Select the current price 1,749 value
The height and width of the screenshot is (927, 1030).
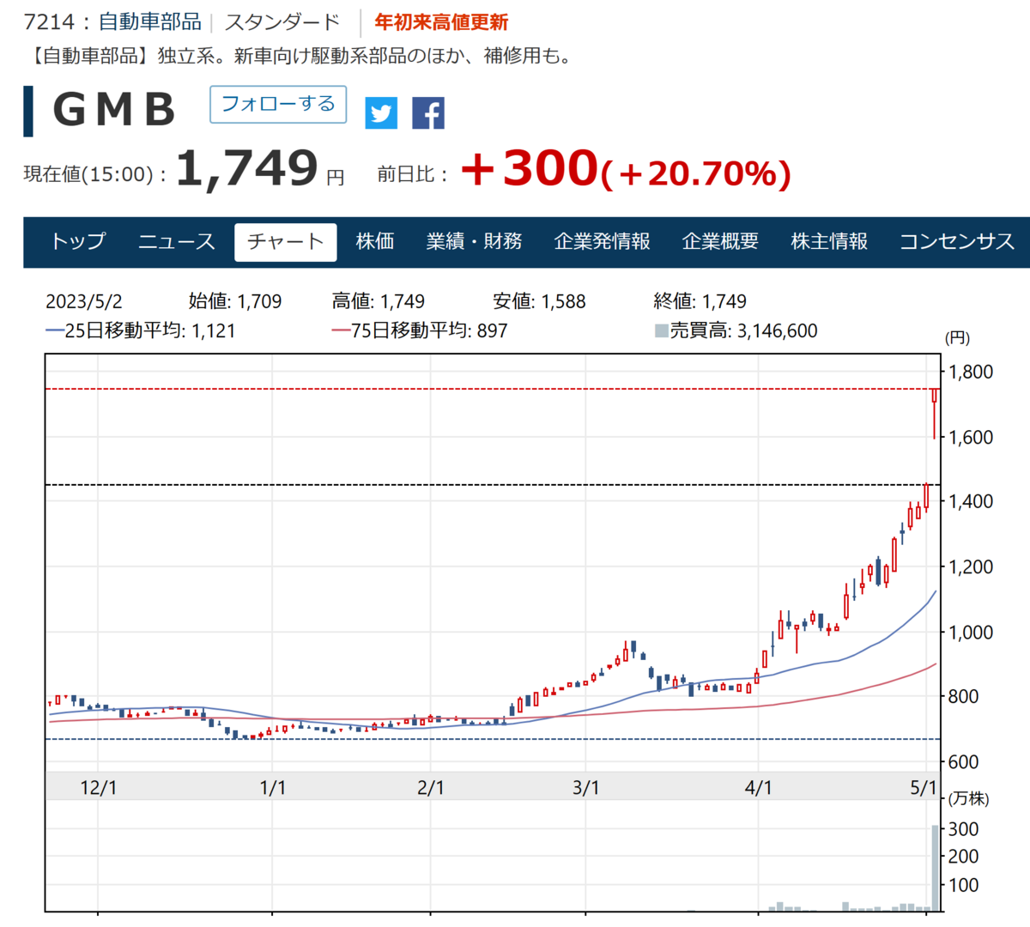[x=247, y=168]
